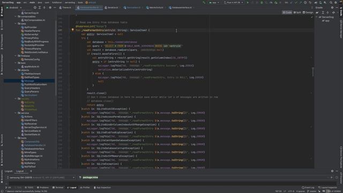Open the TODO tool window tab
The width and height of the screenshot is (343, 193).
pyautogui.click(x=29, y=188)
